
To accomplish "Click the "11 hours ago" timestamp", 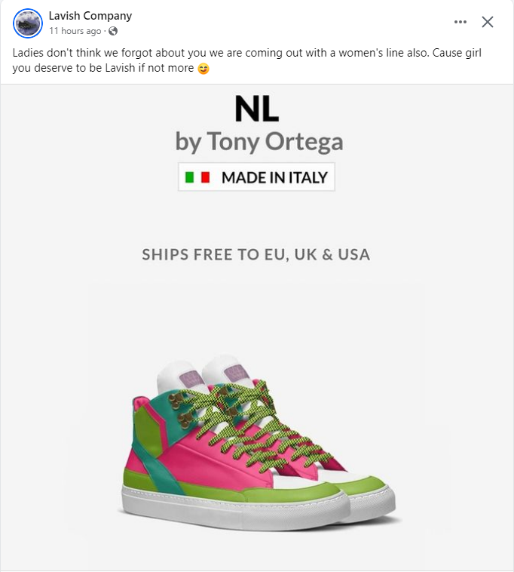I will pyautogui.click(x=75, y=31).
